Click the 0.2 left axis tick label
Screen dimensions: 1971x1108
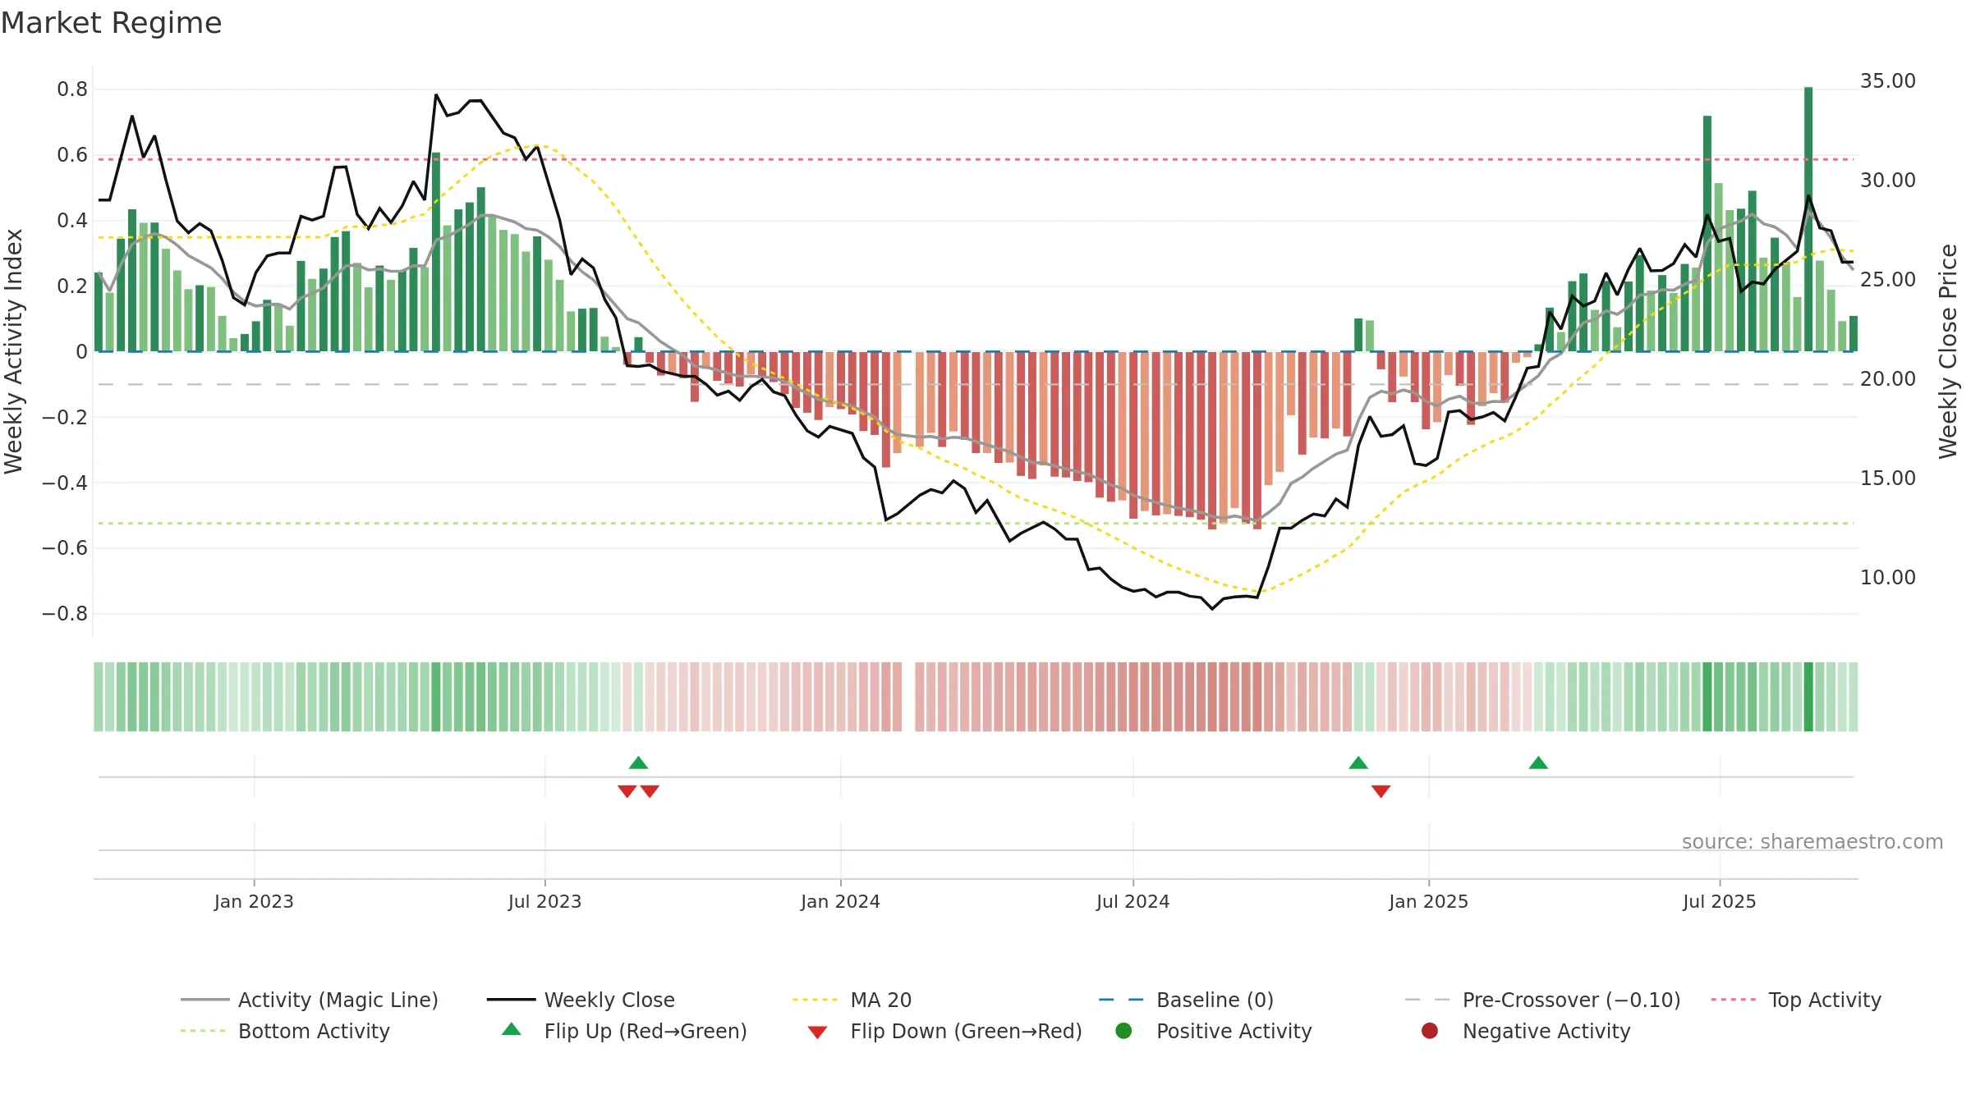point(72,286)
